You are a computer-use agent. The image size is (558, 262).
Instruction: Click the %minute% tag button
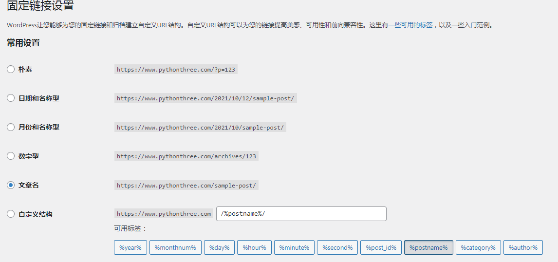tap(294, 247)
